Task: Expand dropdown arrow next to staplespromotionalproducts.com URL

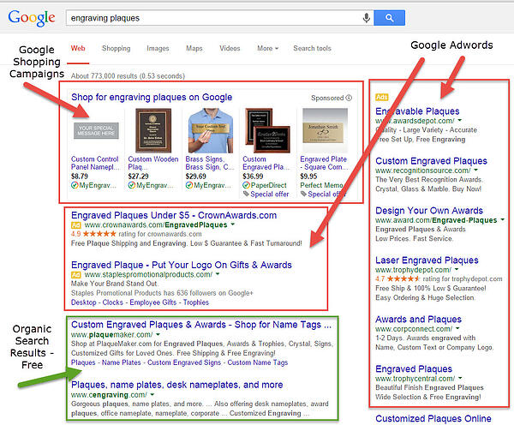Action: 218,274
